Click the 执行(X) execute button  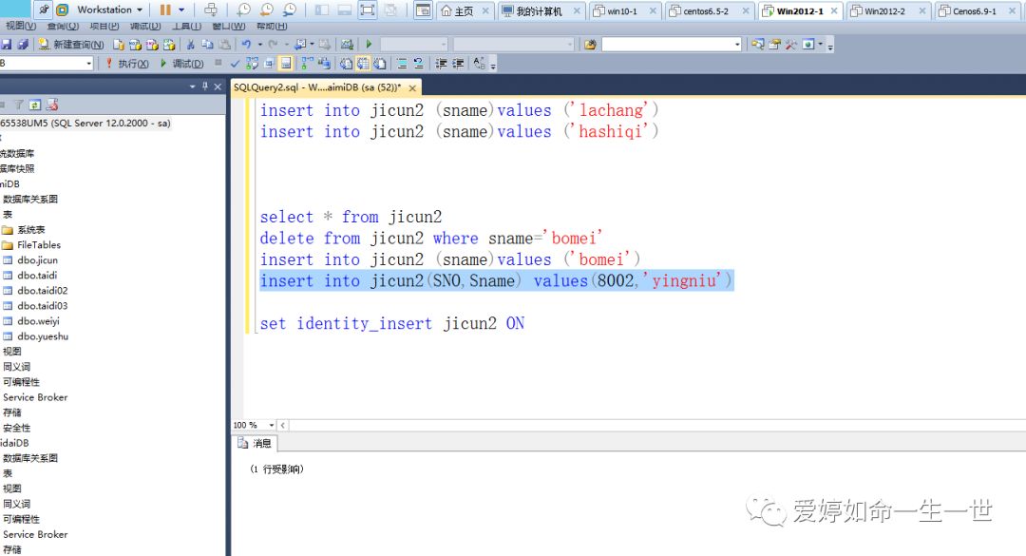point(127,64)
